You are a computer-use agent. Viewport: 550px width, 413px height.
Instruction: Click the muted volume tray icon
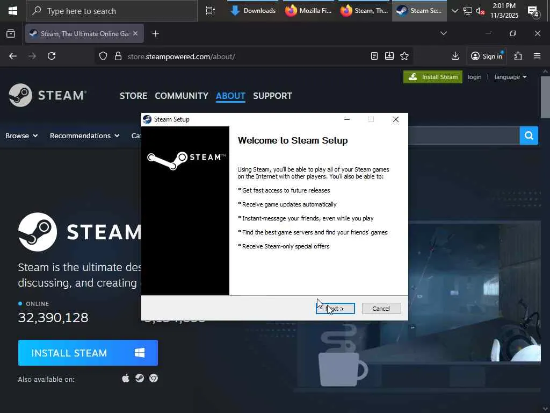click(x=480, y=11)
